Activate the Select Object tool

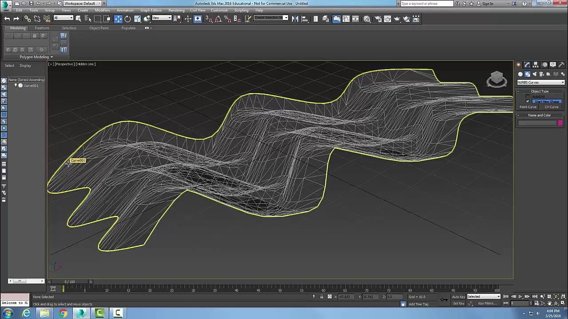point(79,19)
